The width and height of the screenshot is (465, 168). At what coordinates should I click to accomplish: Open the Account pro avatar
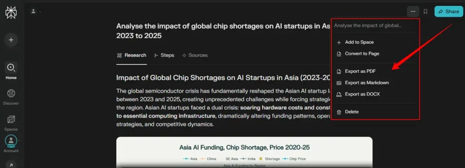click(11, 141)
